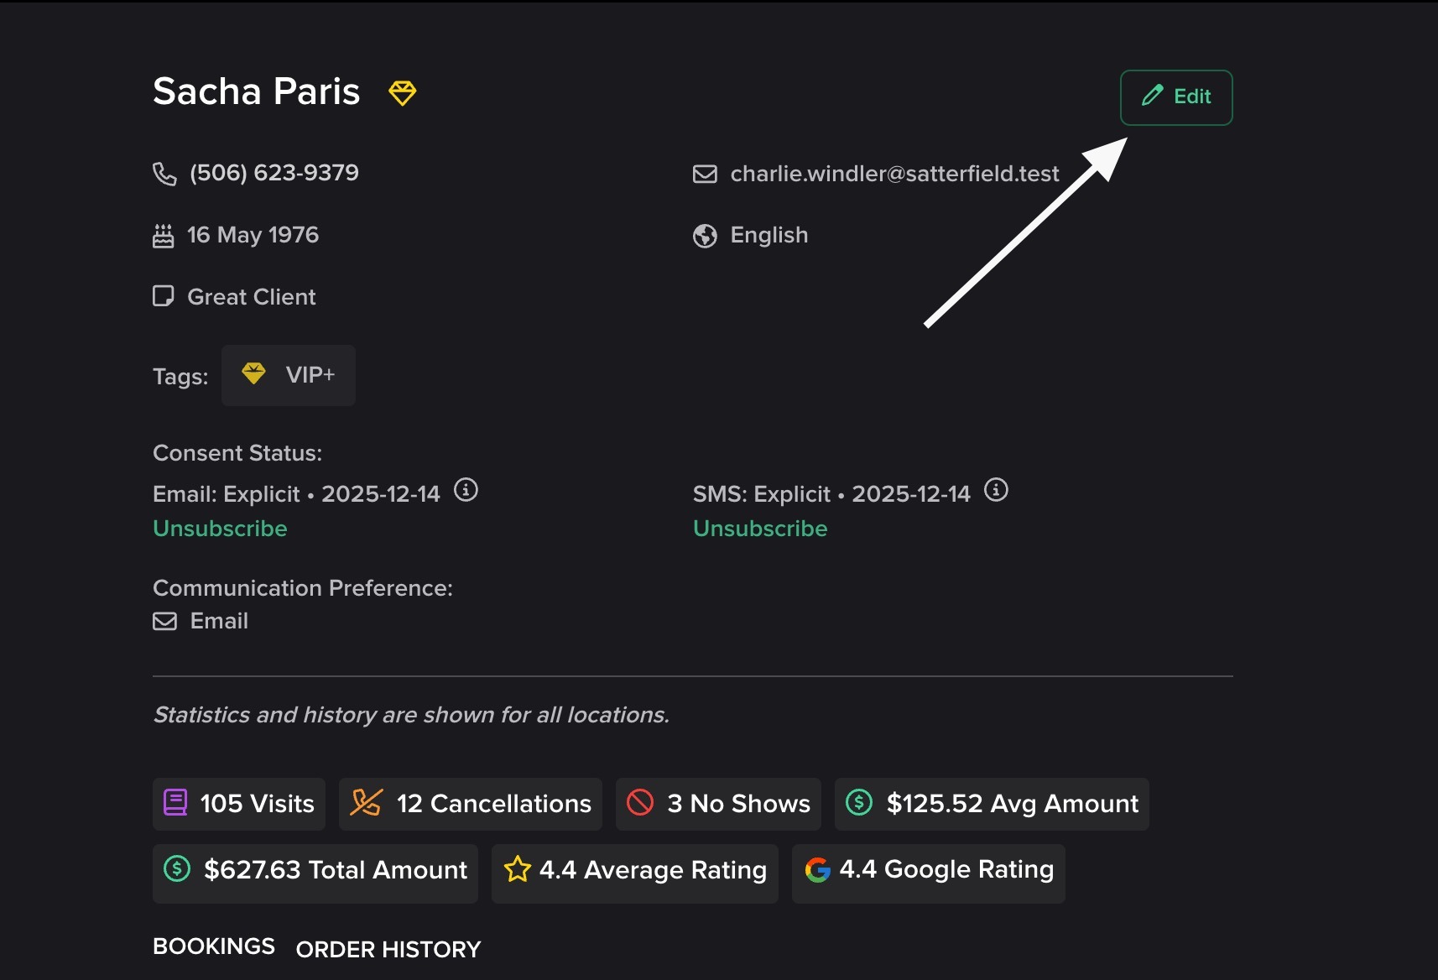Click the note icon beside Great Client
The image size is (1438, 980).
coord(164,297)
